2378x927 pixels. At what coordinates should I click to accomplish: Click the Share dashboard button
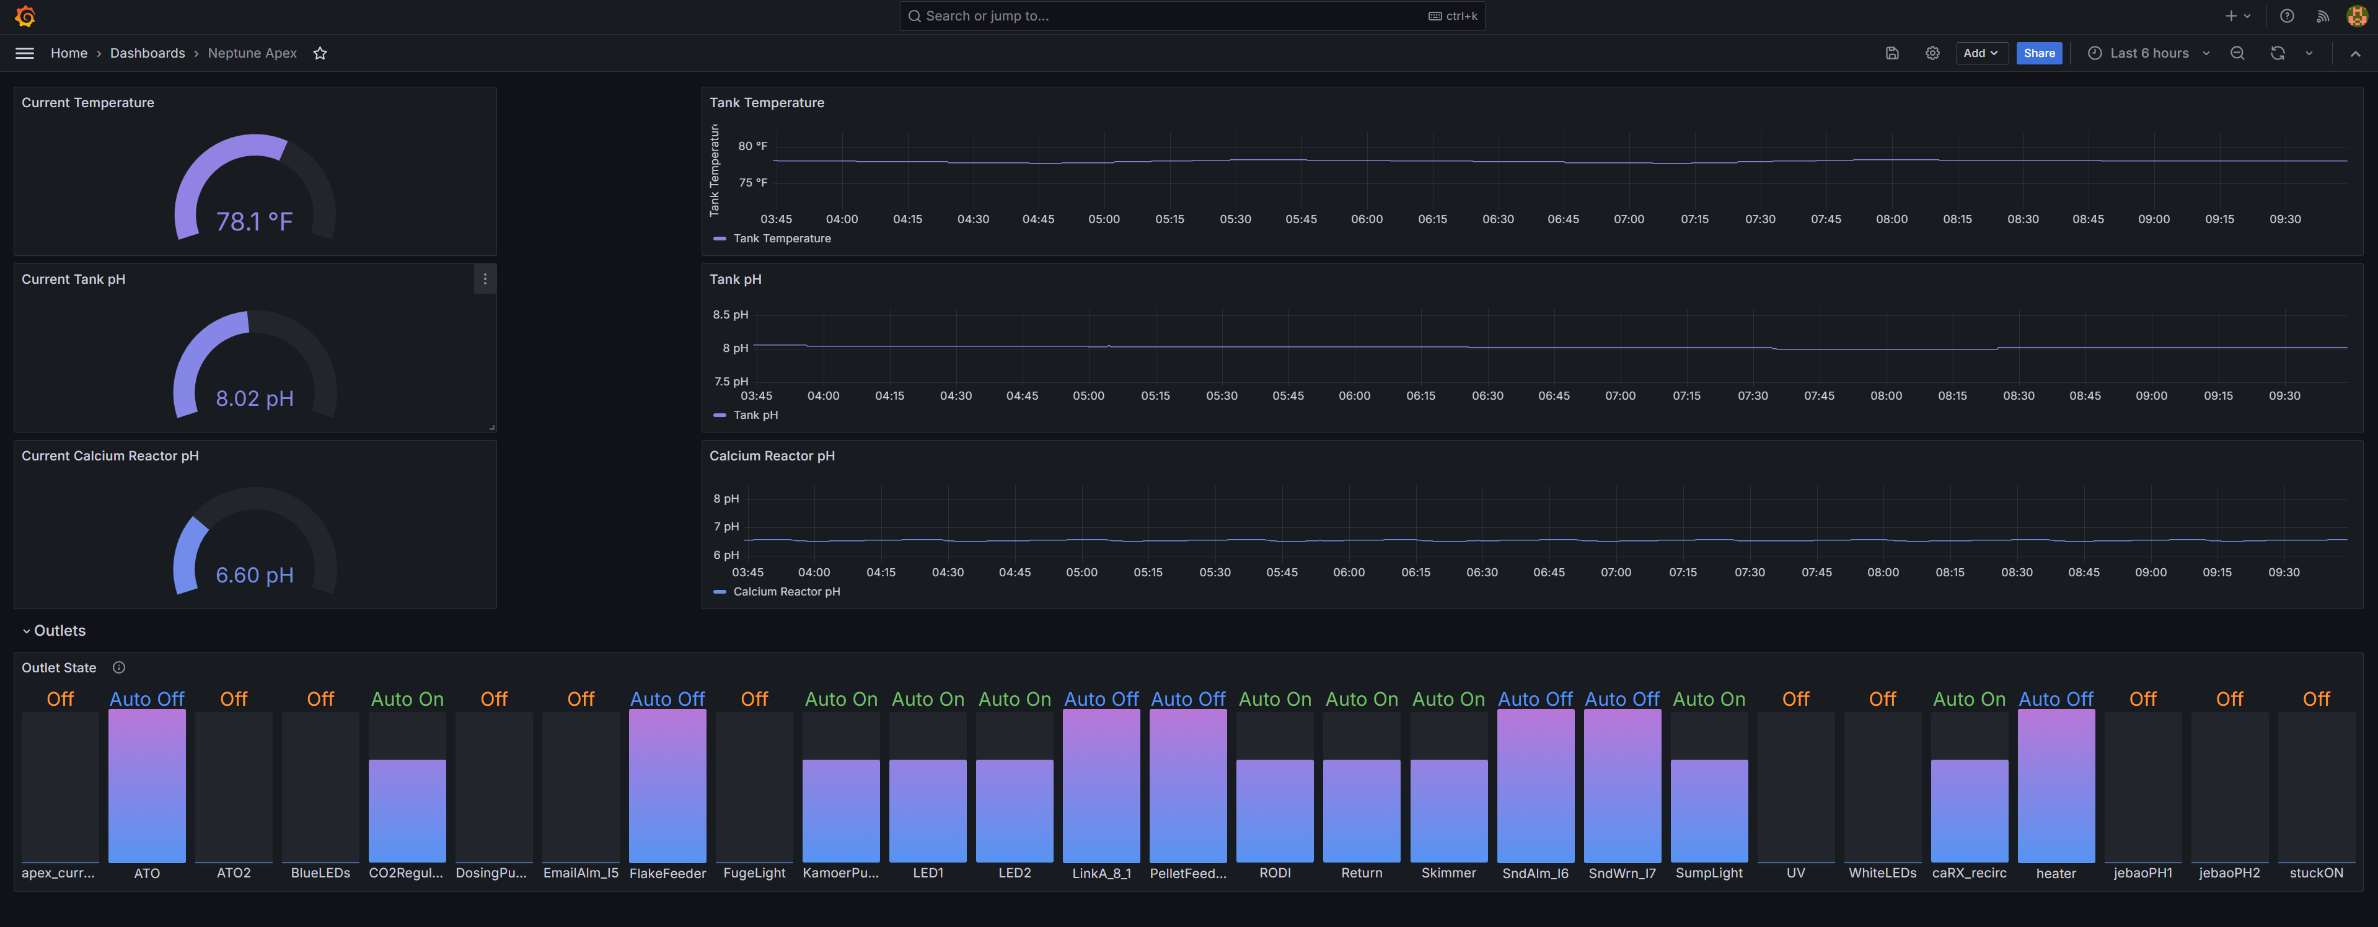tap(2038, 51)
